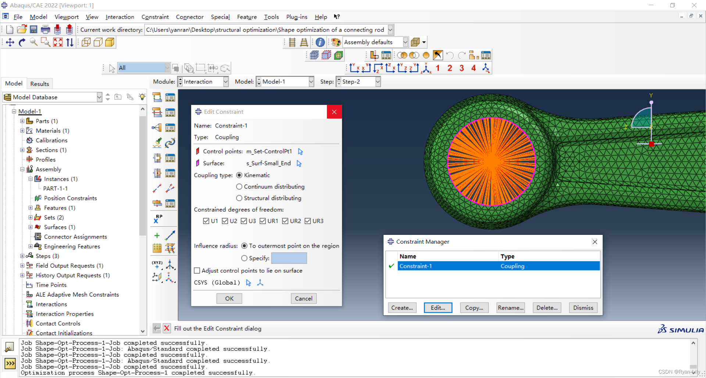Viewport: 706px width, 378px height.
Task: Collapse the Assembly tree node
Action: click(22, 170)
